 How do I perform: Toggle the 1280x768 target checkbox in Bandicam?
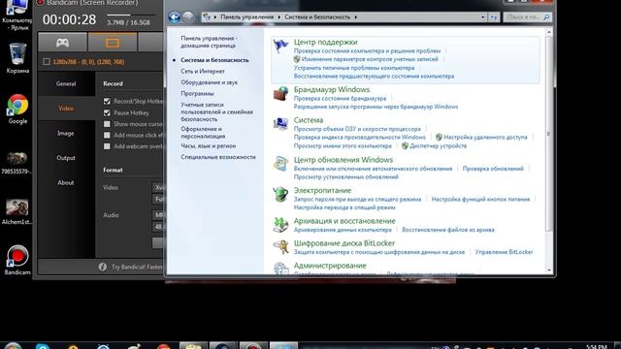[x=47, y=62]
